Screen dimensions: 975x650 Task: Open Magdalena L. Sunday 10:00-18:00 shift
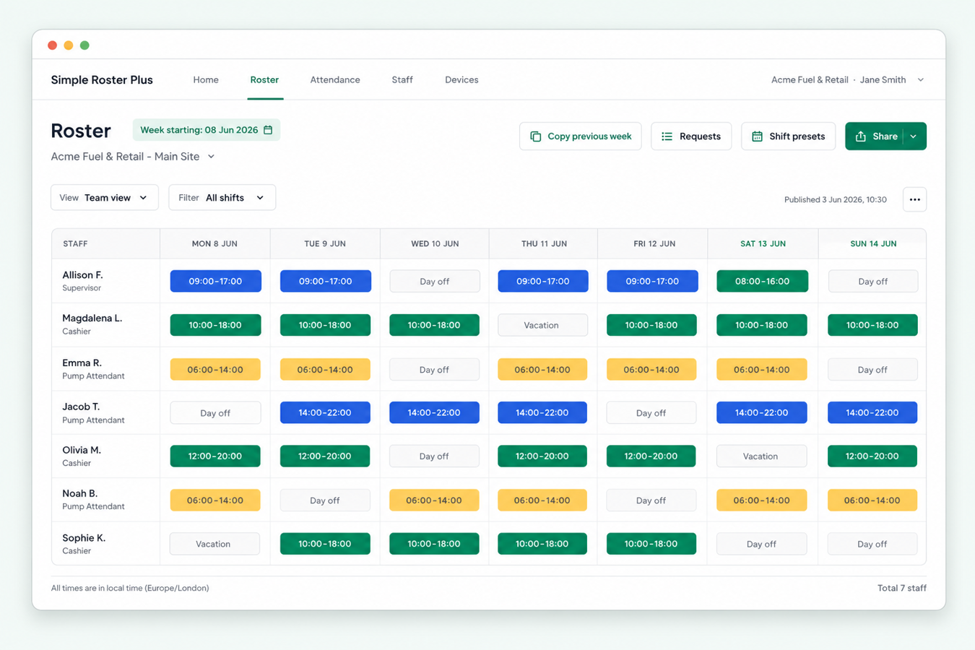coord(872,325)
